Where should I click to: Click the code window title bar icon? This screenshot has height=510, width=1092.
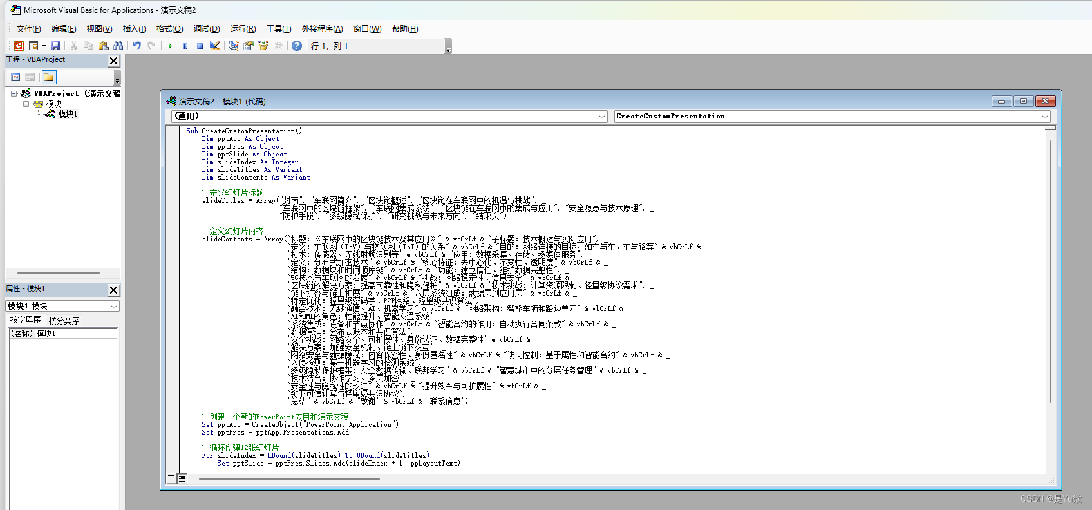(171, 101)
